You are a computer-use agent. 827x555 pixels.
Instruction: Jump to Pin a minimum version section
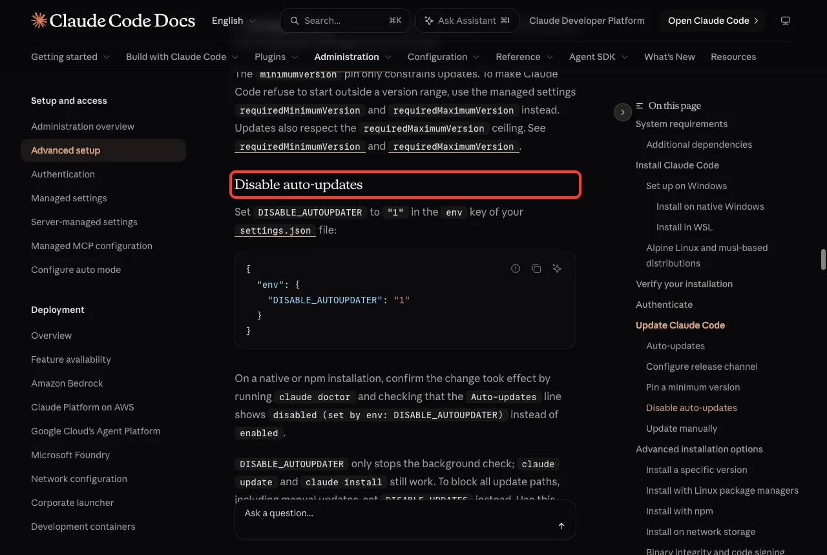[x=693, y=387]
